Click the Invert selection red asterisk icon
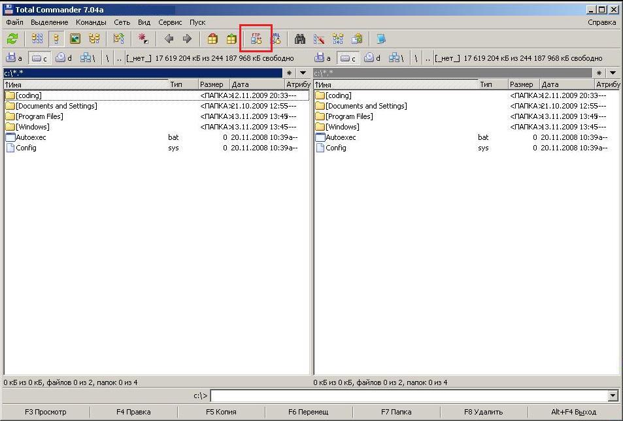Image resolution: width=623 pixels, height=421 pixels. (143, 39)
